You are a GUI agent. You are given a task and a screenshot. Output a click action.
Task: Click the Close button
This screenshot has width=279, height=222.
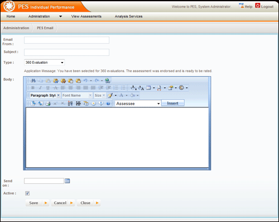coord(89,203)
